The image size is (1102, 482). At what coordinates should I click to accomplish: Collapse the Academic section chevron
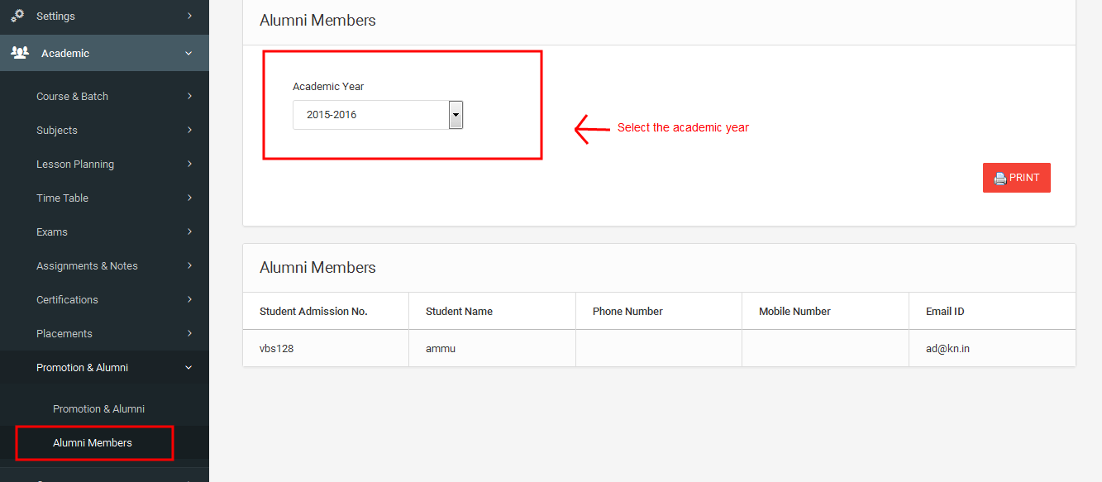pyautogui.click(x=188, y=53)
